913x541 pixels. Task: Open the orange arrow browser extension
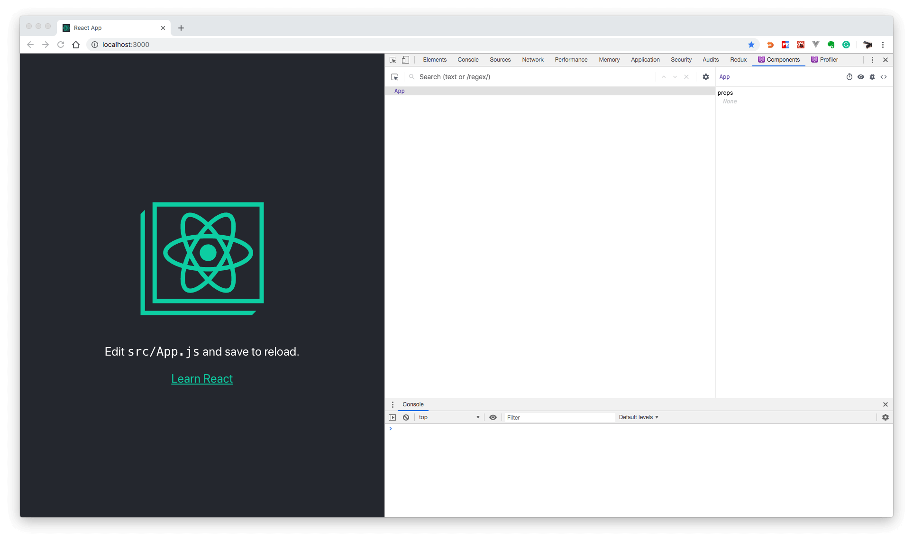[x=770, y=45]
